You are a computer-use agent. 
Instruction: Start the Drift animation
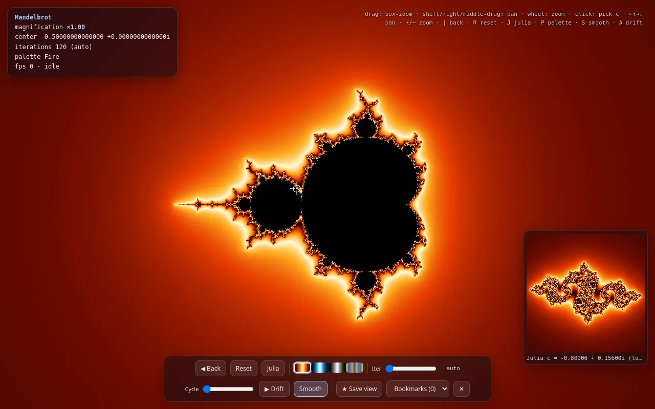(x=274, y=389)
